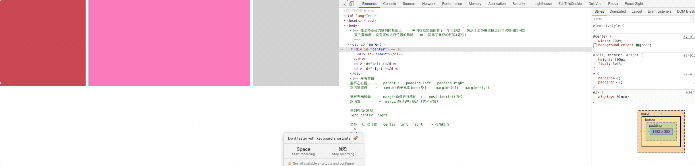Open the Network panel tab
Viewport: 695px width, 166px height.
428,4
